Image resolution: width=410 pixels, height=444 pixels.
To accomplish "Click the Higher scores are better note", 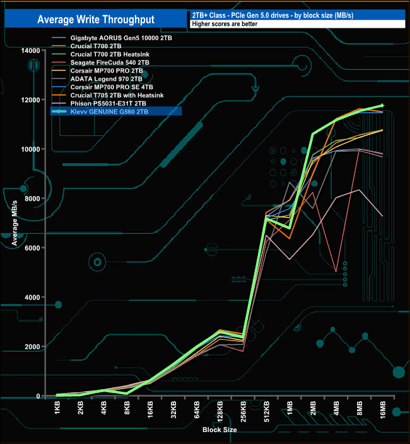I will pyautogui.click(x=225, y=24).
